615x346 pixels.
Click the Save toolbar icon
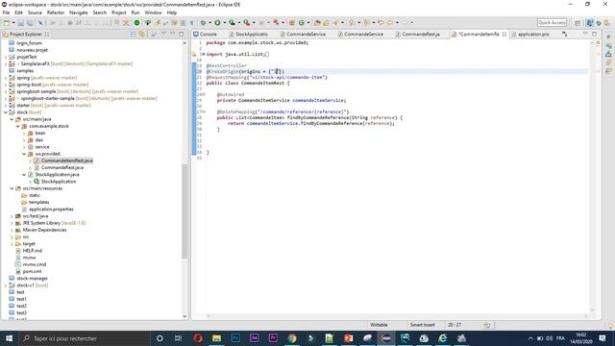21,23
